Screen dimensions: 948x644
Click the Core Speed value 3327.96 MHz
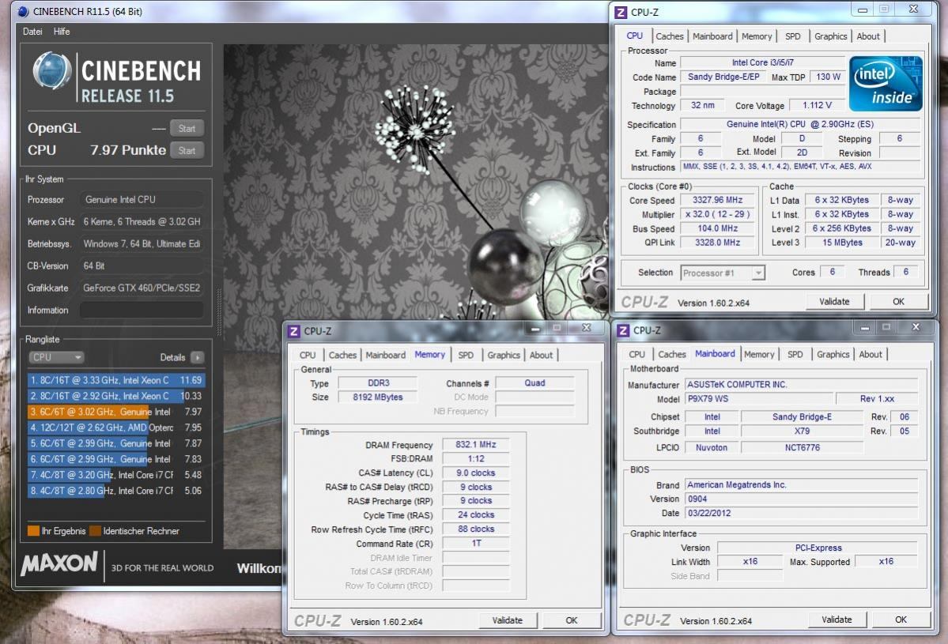[x=717, y=200]
